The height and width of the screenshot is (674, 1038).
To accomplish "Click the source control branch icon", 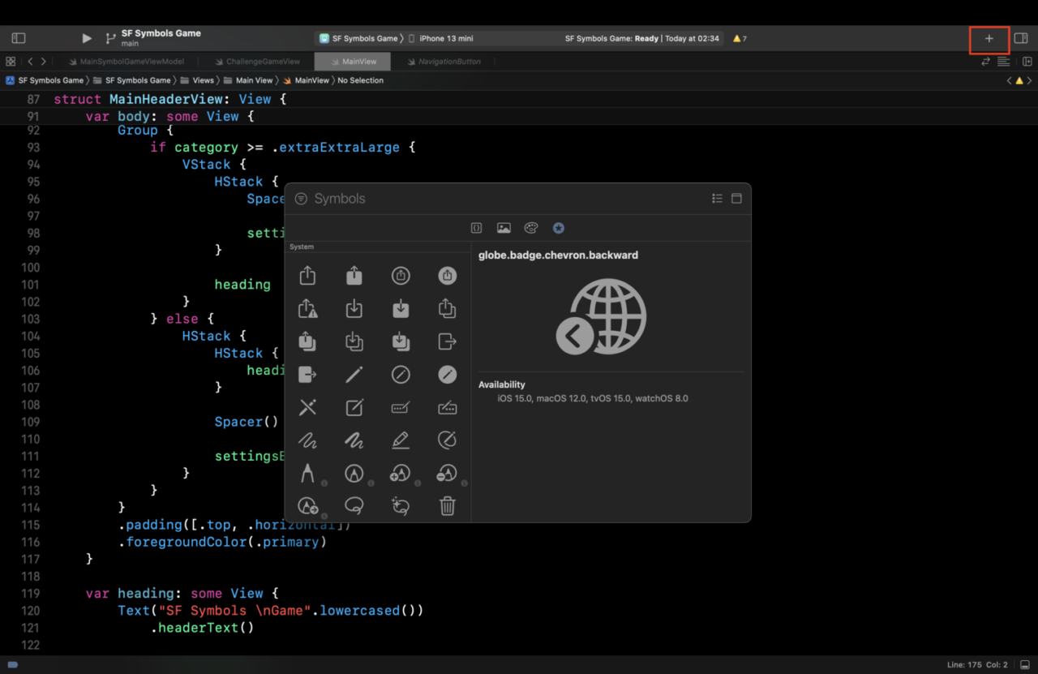I will [110, 38].
